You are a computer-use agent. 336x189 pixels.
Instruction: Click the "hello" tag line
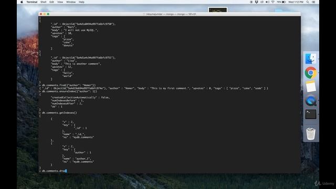pyautogui.click(x=68, y=73)
